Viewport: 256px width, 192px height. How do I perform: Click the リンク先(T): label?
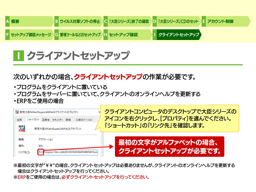click(x=24, y=152)
